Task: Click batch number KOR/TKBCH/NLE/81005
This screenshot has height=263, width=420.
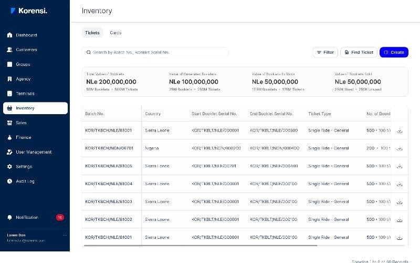Action: (109, 166)
